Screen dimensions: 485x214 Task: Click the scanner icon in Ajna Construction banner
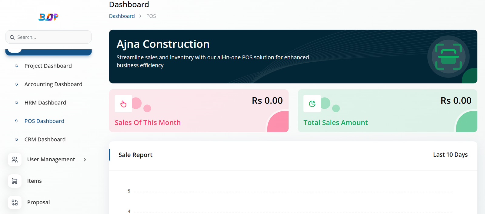click(448, 57)
